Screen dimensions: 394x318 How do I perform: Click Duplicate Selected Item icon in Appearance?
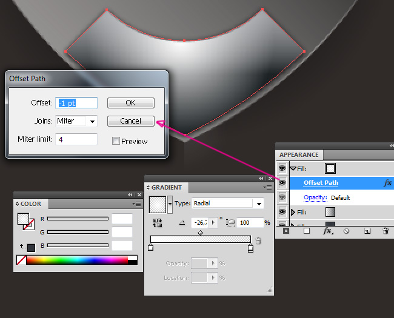[367, 231]
